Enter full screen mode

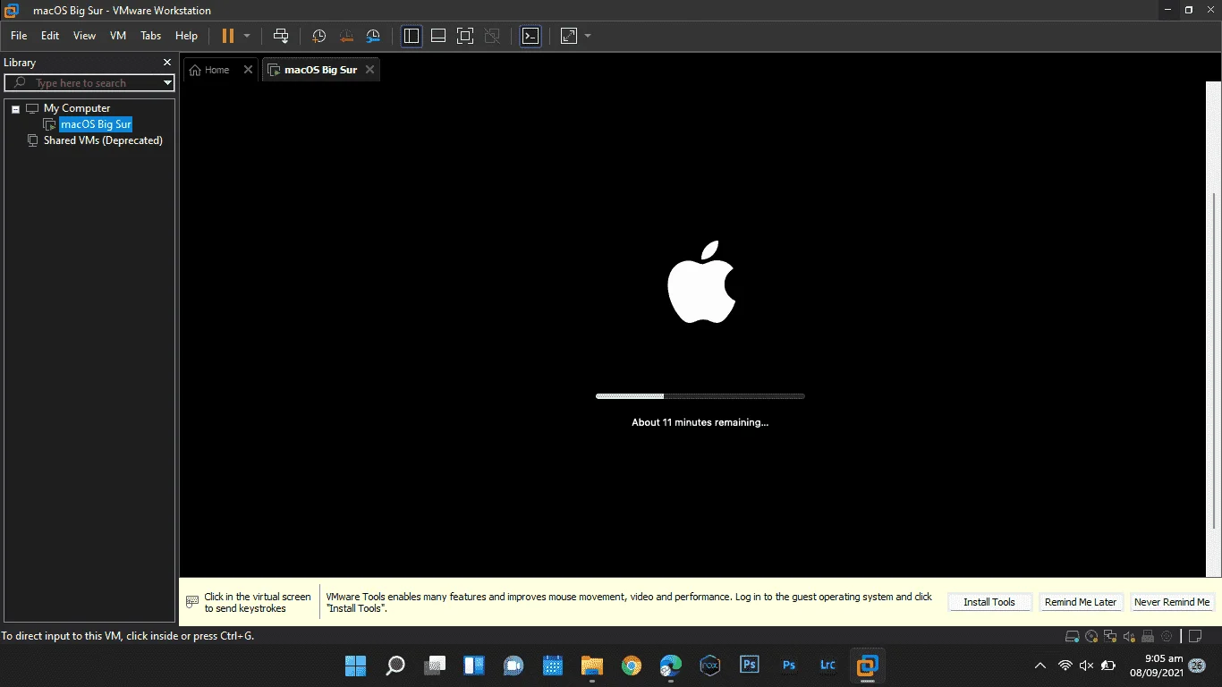click(x=465, y=36)
